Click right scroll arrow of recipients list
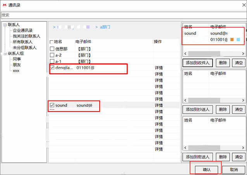 [x=243, y=53]
